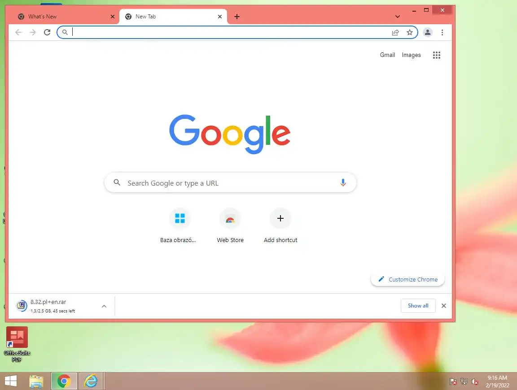The image size is (517, 390).
Task: Click the 8.32.pl+en.rar file name
Action: point(48,302)
